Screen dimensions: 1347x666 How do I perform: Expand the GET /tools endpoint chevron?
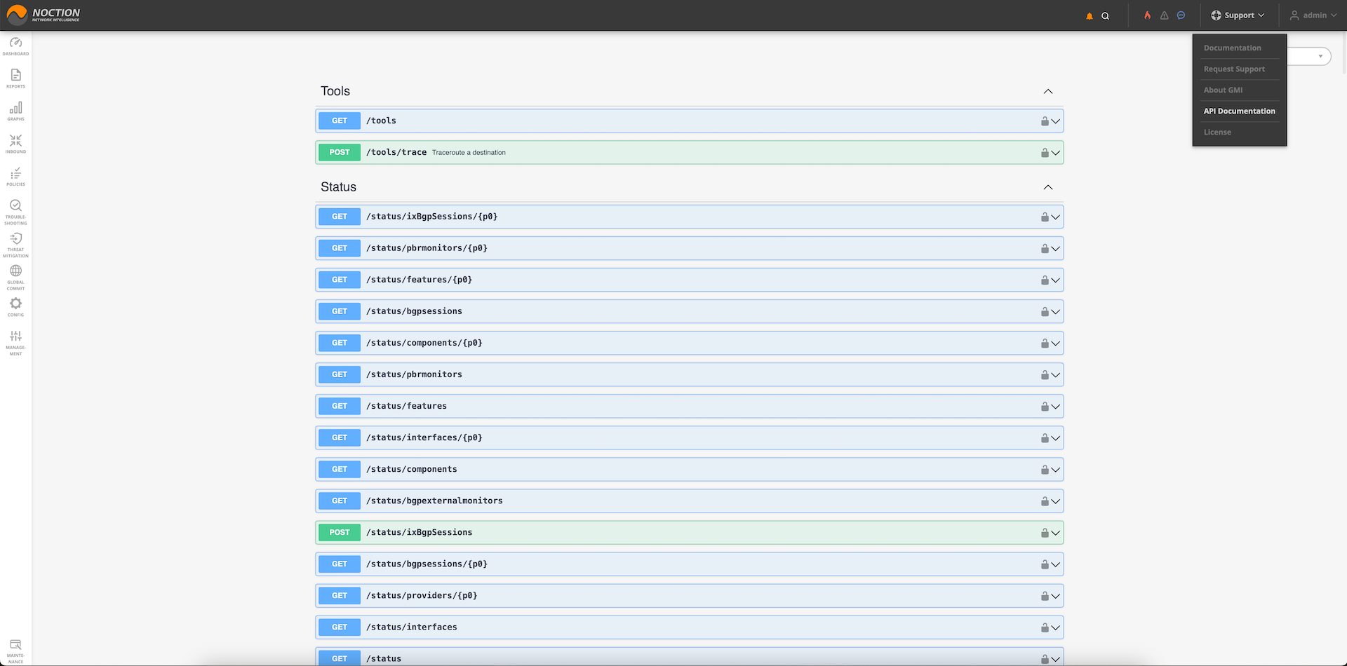click(x=1056, y=121)
